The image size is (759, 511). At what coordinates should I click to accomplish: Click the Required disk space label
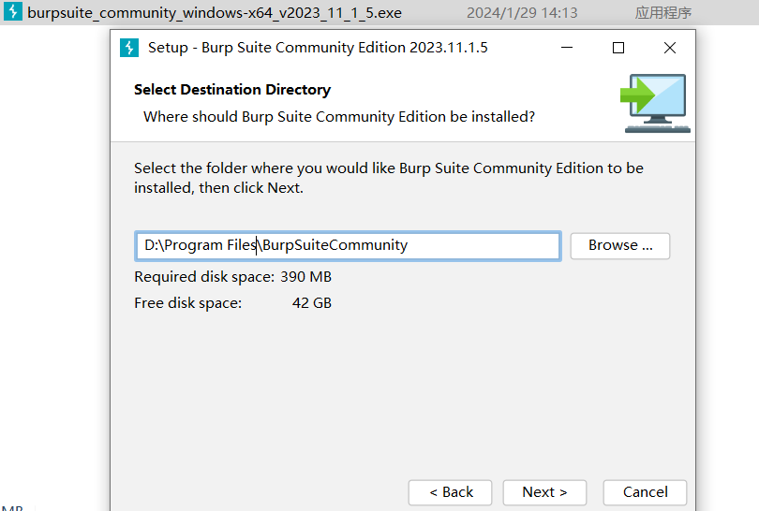click(204, 277)
